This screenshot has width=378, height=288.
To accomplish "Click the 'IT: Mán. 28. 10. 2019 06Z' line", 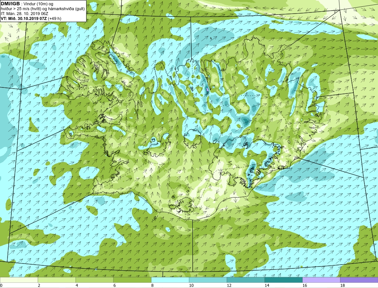I will coord(24,14).
